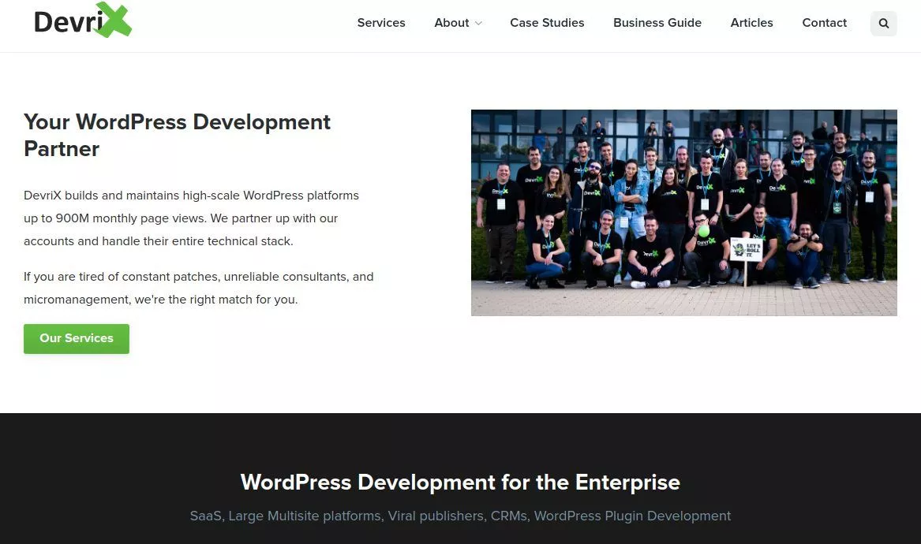Click the paragraph starting 'DevriX builds and maintains'
Viewport: 921px width, 544px height.
click(x=192, y=218)
